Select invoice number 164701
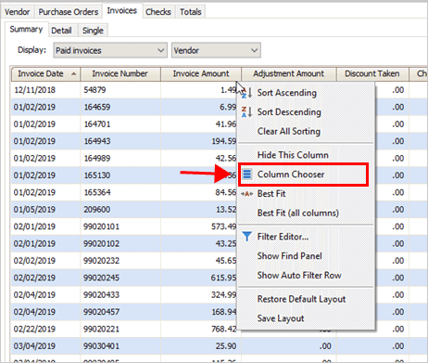 point(120,124)
